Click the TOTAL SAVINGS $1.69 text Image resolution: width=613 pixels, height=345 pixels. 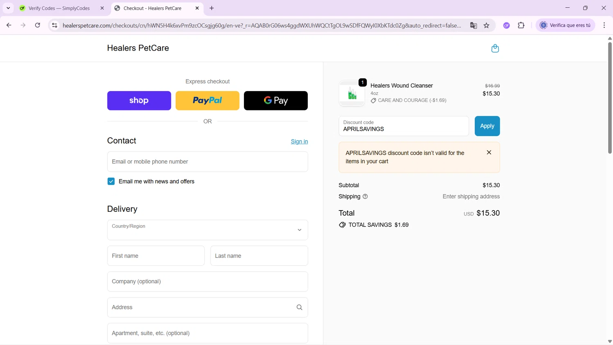tap(378, 225)
